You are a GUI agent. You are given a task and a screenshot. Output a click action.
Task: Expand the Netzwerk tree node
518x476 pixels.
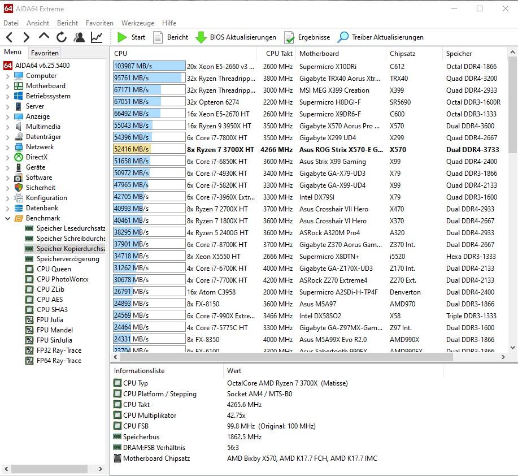pos(7,147)
